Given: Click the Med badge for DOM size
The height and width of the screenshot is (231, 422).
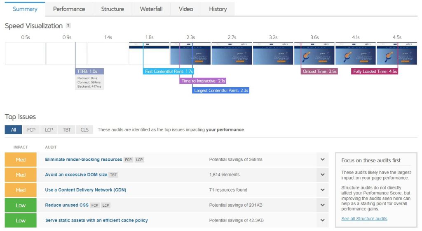Looking at the screenshot, I should tap(21, 175).
